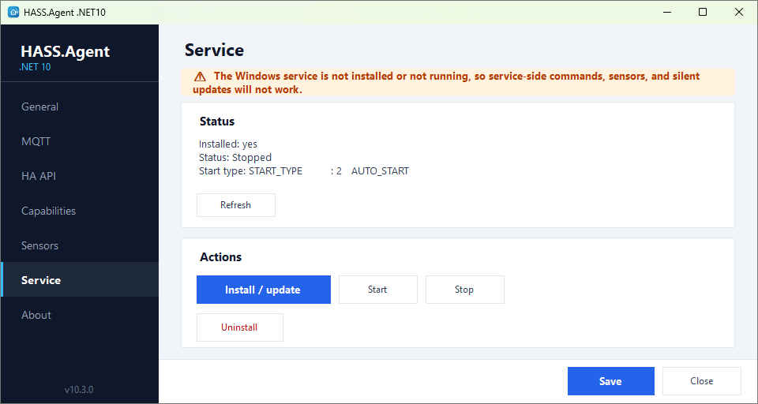Viewport: 758px width, 404px height.
Task: Open the HA API section
Action: [x=79, y=177]
